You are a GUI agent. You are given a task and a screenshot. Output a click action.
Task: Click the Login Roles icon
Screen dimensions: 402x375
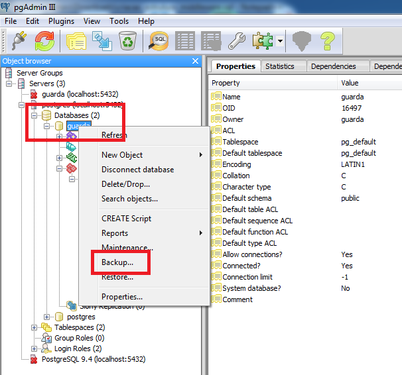pyautogui.click(x=46, y=348)
